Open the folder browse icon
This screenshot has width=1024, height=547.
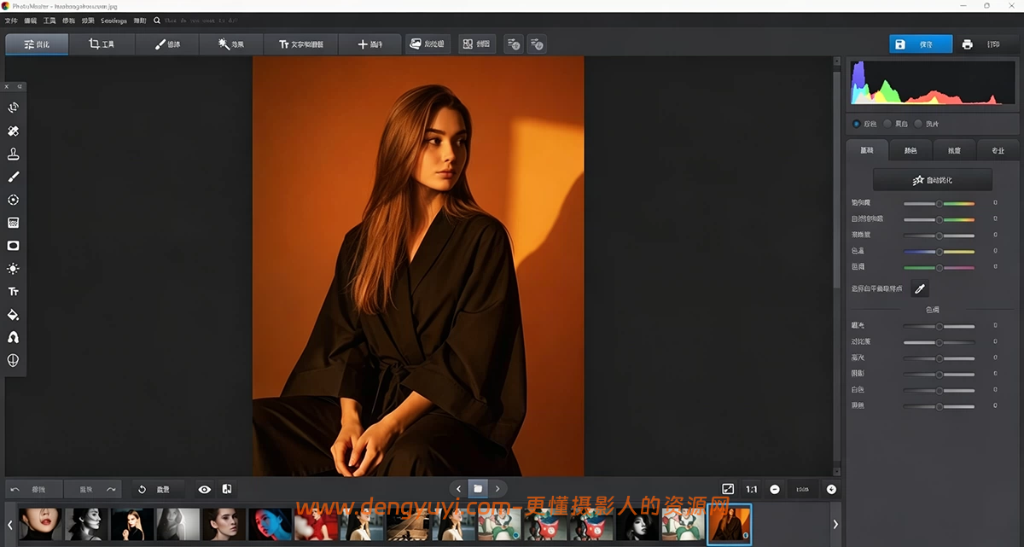pyautogui.click(x=478, y=489)
